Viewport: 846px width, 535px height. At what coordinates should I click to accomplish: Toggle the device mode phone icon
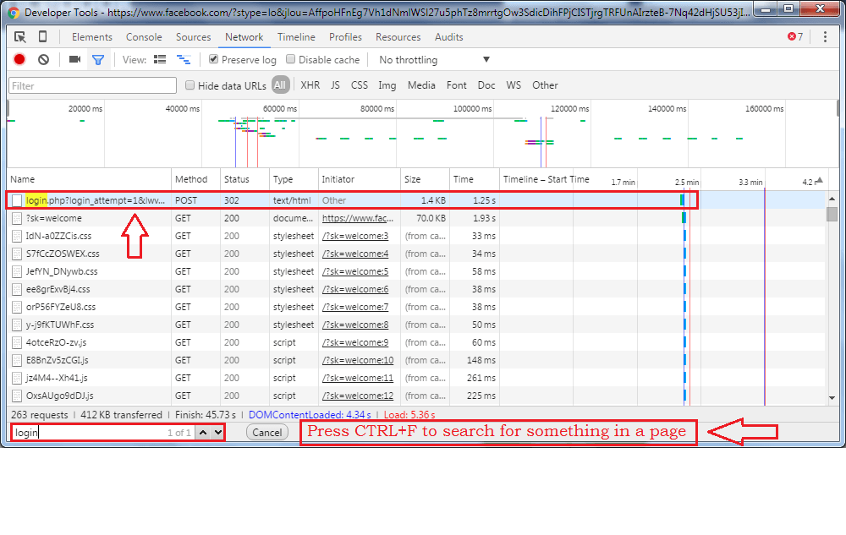tap(43, 37)
